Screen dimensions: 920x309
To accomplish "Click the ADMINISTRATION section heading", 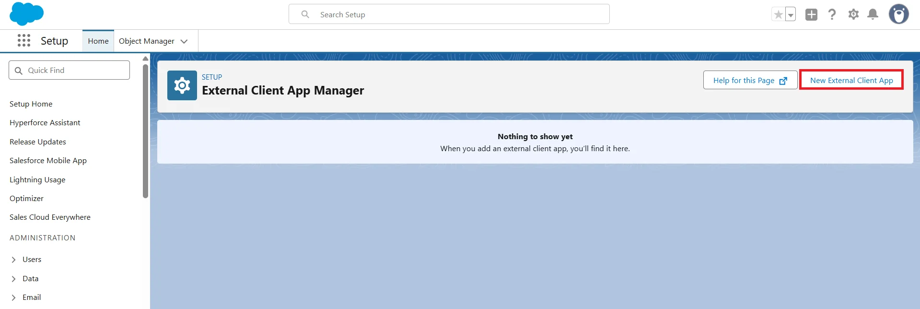I will point(43,238).
